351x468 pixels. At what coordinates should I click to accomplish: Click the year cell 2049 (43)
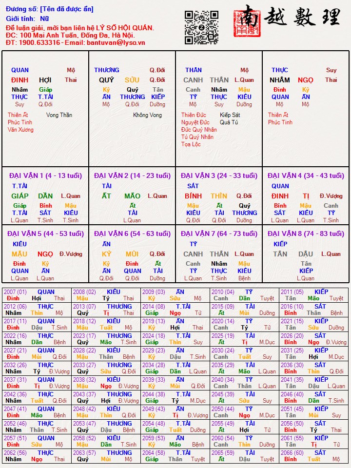(x=175, y=412)
